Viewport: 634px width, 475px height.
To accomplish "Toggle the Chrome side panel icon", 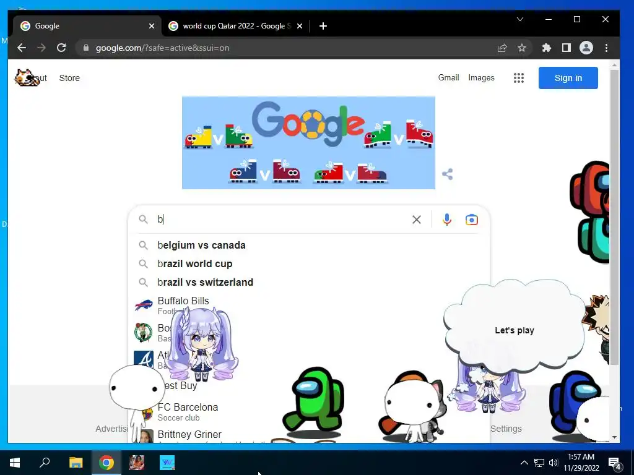I will (x=567, y=48).
